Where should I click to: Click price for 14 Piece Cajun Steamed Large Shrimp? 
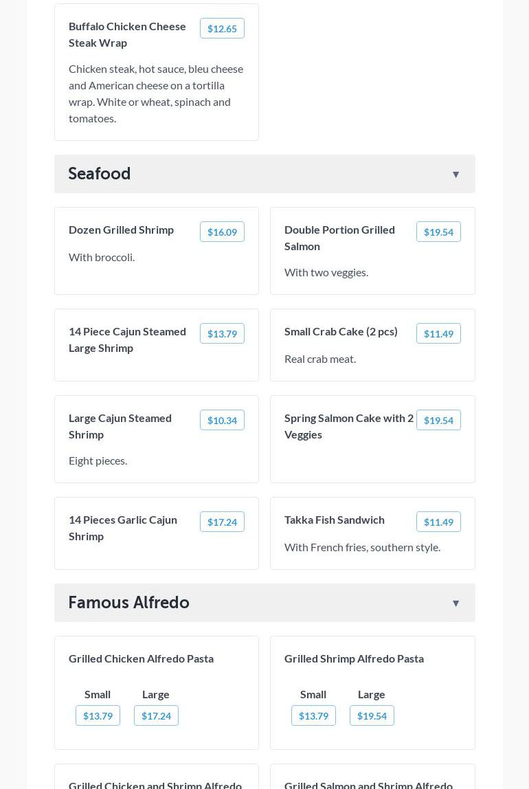pyautogui.click(x=222, y=333)
